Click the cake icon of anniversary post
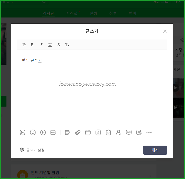The height and width of the screenshot is (179, 185). 23,174
